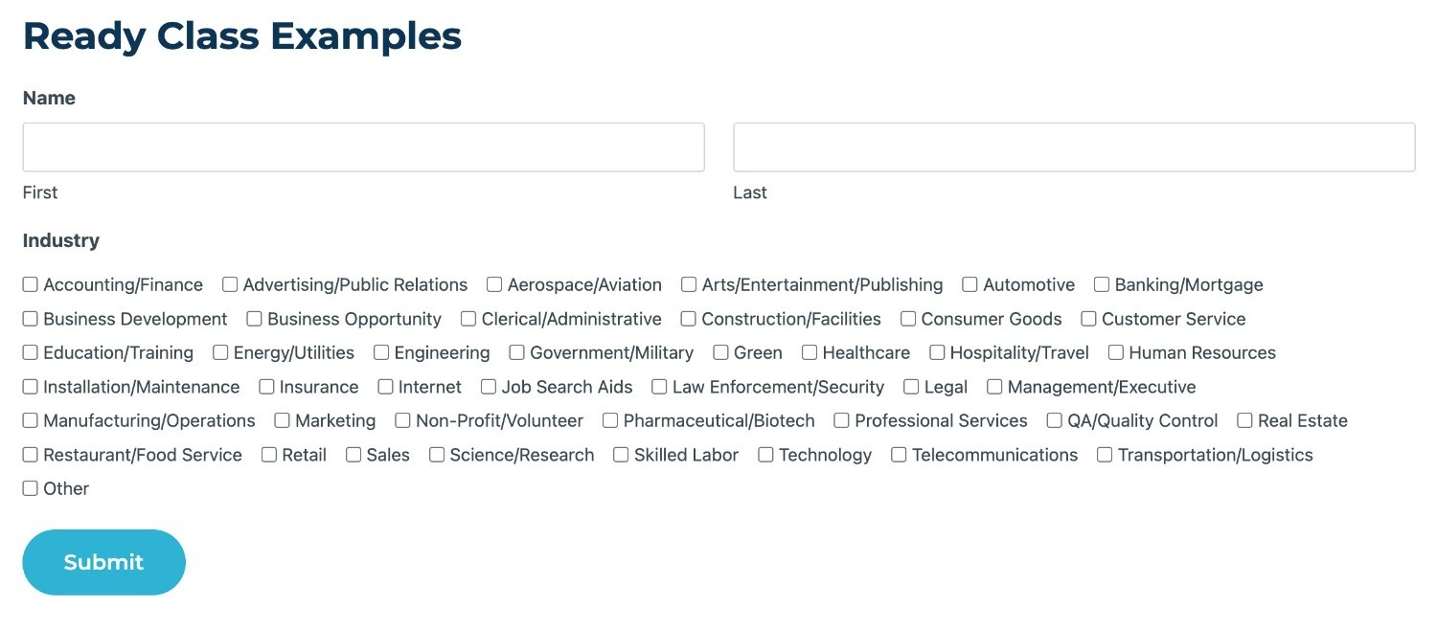
Task: Select the Advertising/Public Relations checkbox
Action: [229, 284]
